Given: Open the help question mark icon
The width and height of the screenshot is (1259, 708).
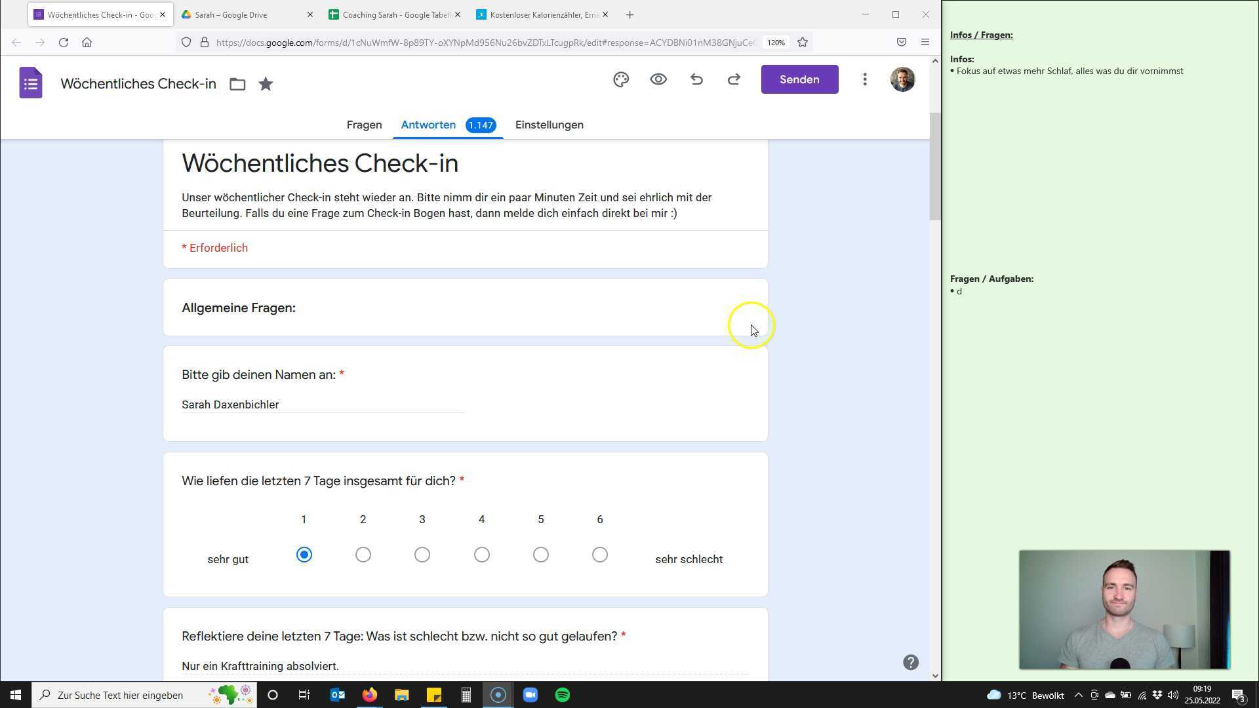Looking at the screenshot, I should [910, 662].
